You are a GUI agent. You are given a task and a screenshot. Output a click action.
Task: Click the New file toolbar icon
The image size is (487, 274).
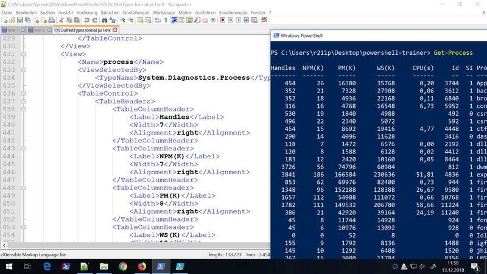4,20
